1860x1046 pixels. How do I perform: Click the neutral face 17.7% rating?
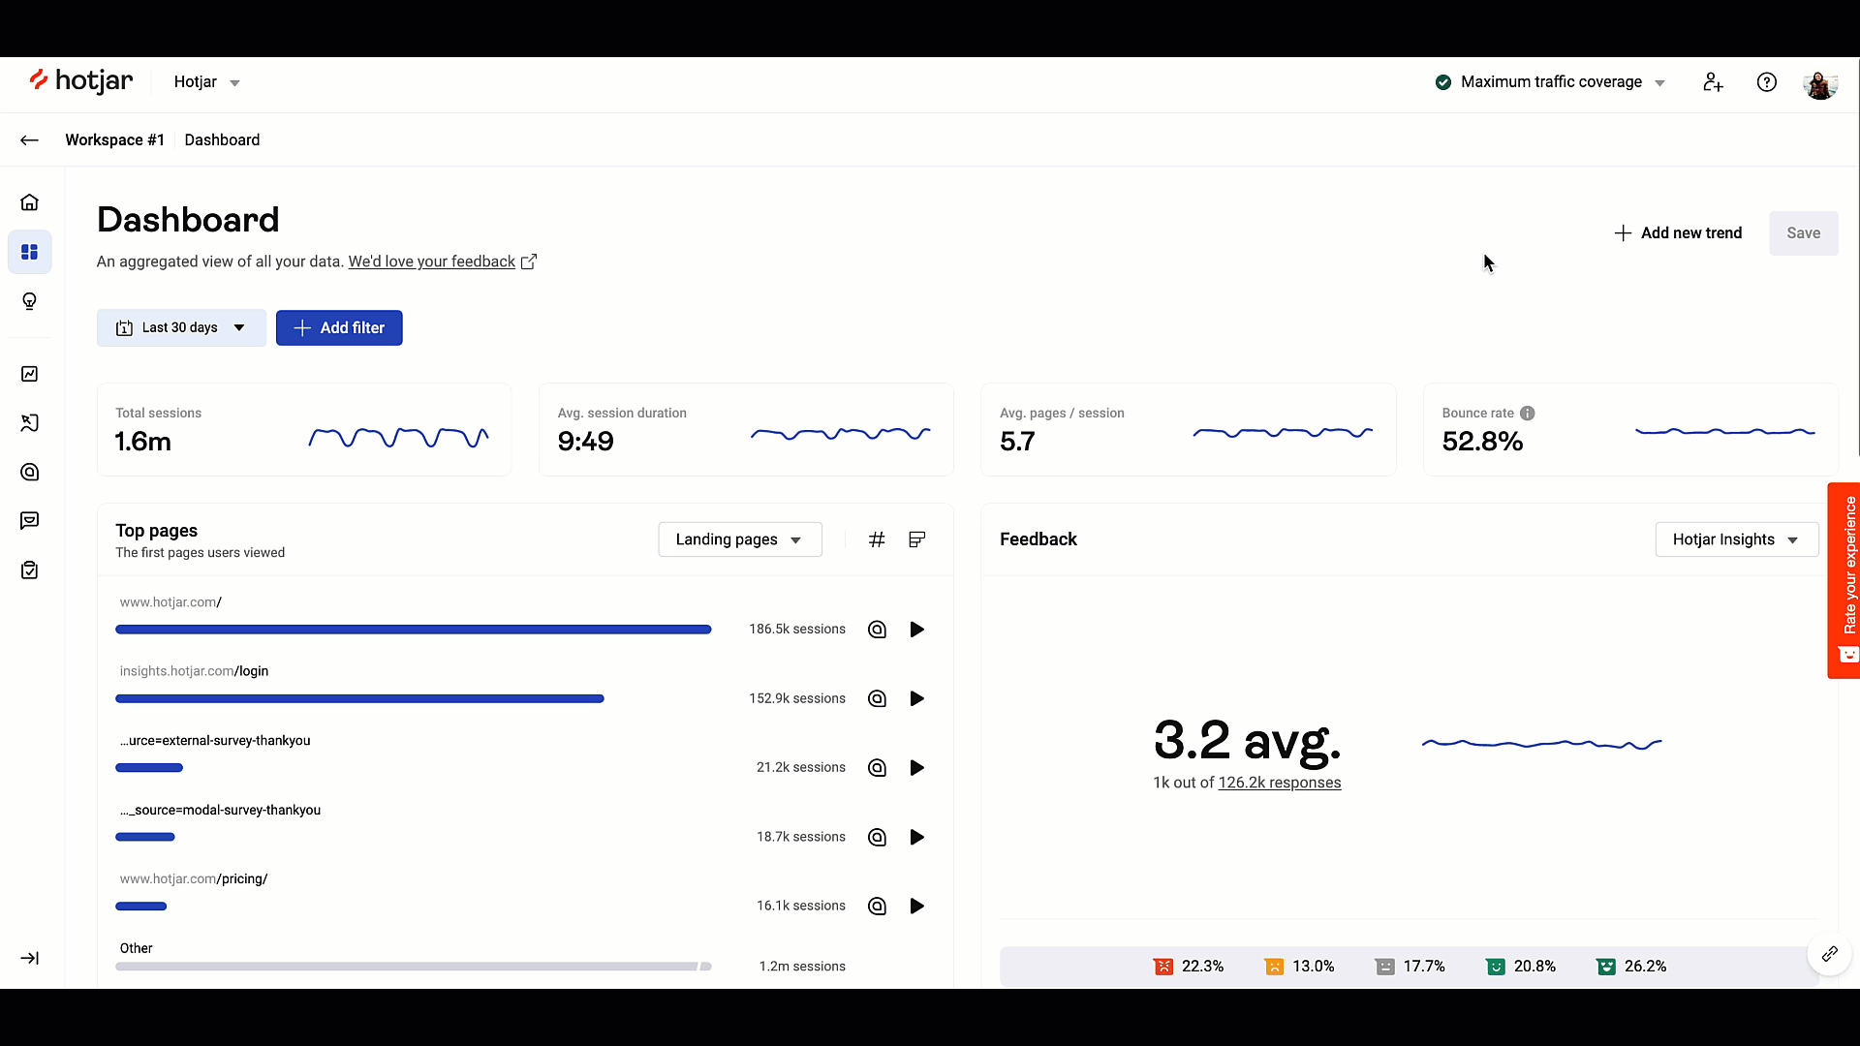(1410, 967)
